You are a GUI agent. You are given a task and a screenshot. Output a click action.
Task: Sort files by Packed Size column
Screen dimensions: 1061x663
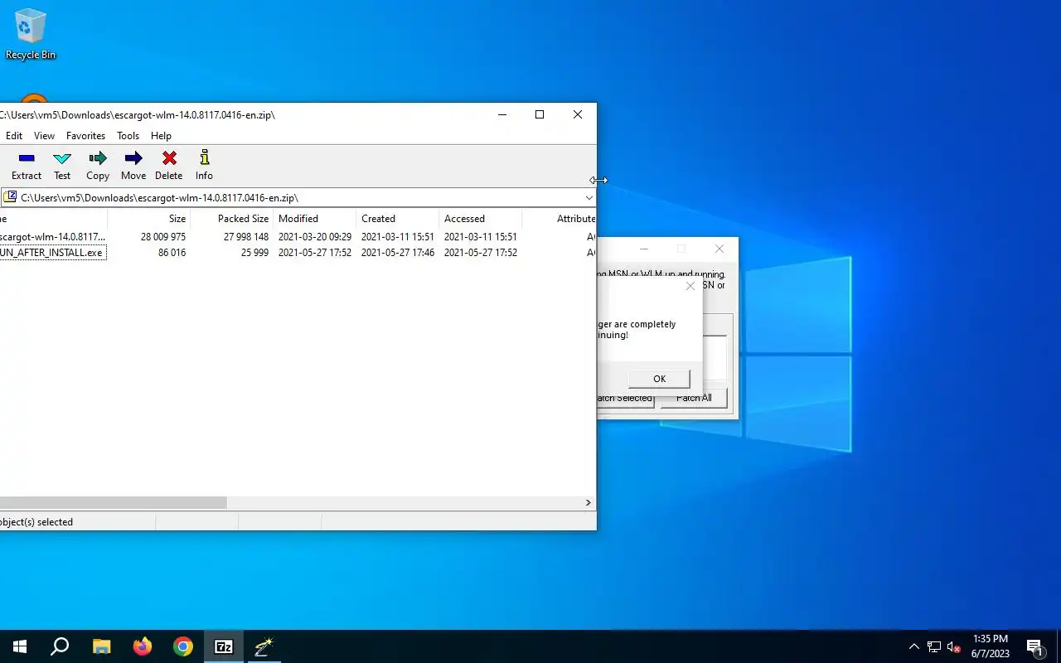pos(232,219)
